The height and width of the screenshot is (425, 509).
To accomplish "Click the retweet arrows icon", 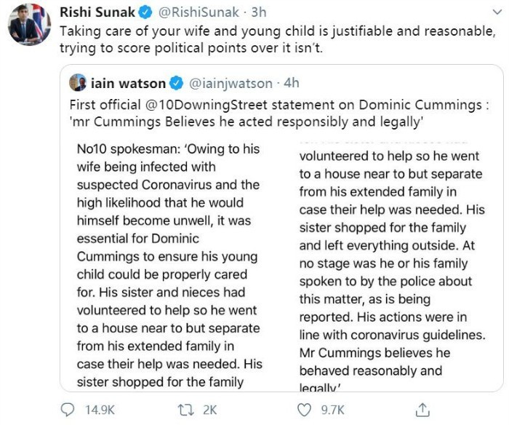I will tap(187, 410).
